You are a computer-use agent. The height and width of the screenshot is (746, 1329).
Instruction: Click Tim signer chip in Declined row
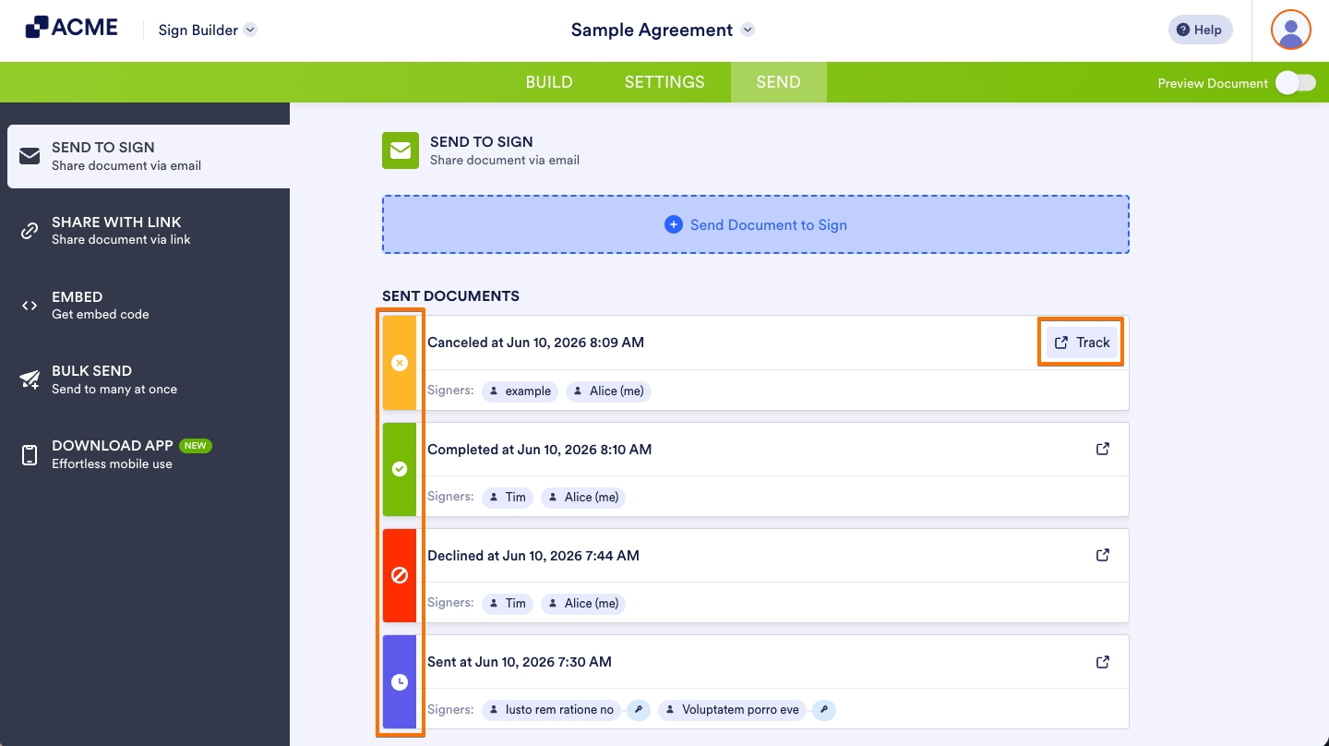(508, 604)
